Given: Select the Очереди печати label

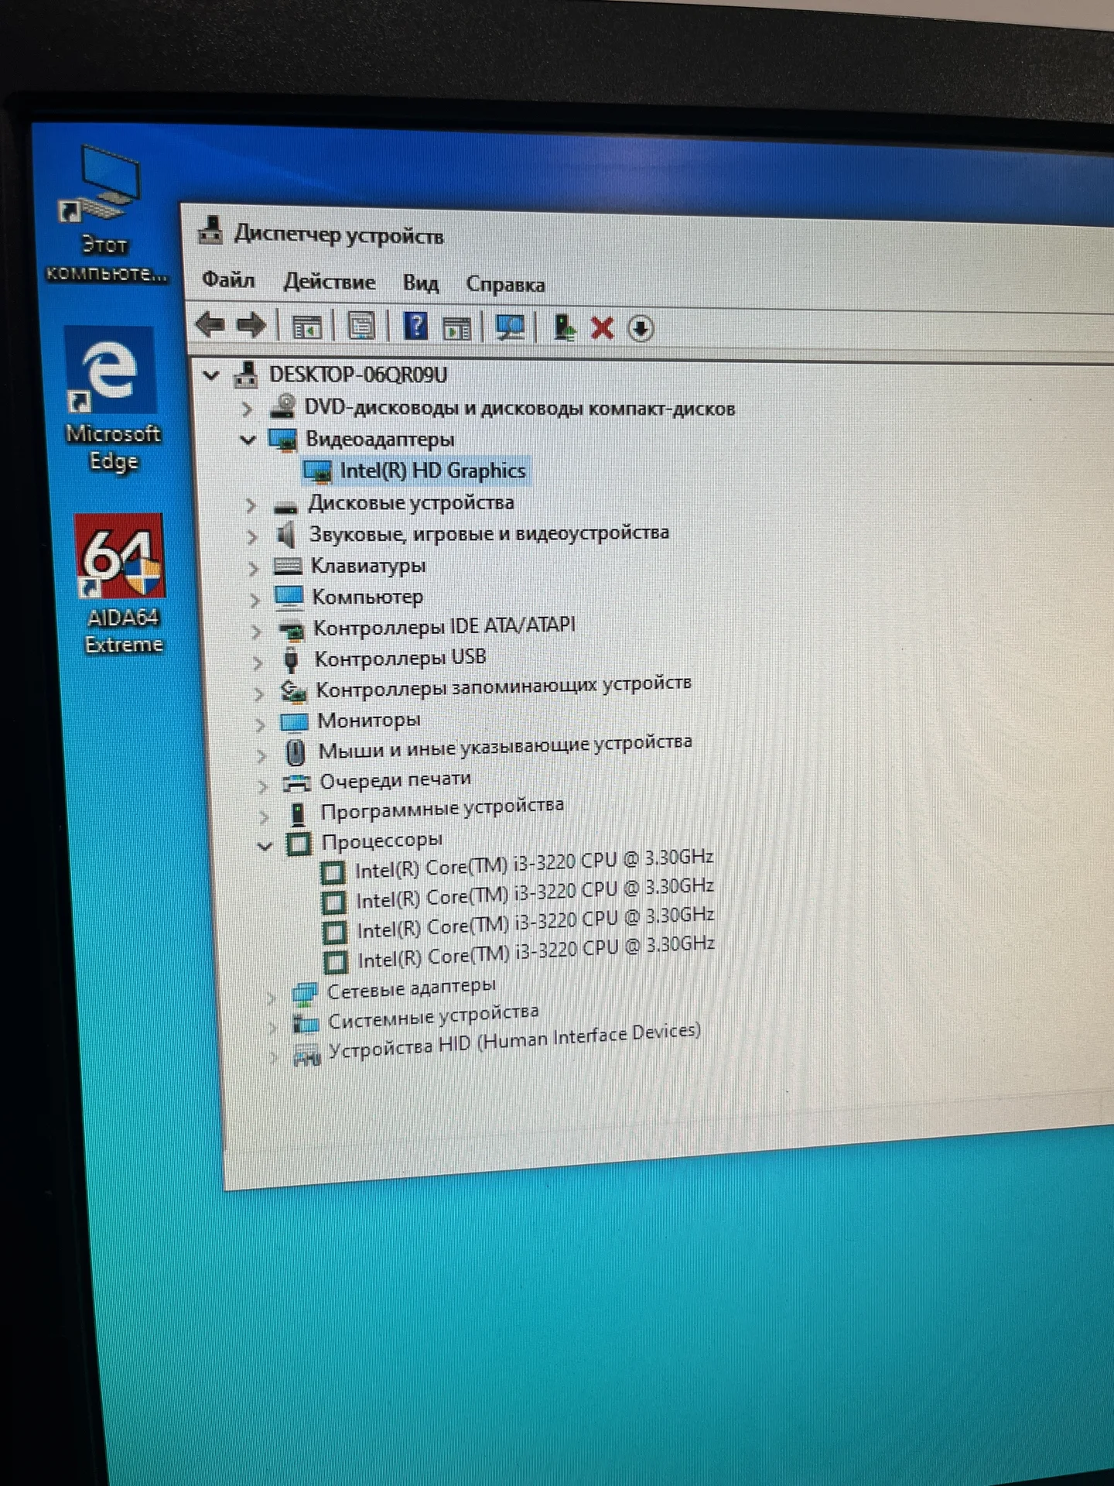Looking at the screenshot, I should [395, 780].
